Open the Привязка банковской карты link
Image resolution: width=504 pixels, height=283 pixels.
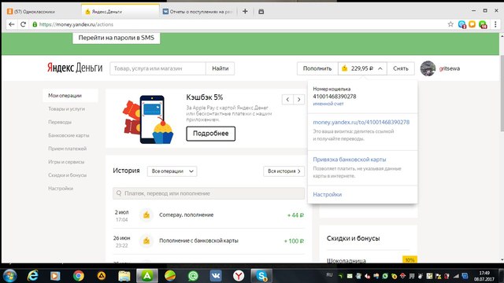point(350,159)
